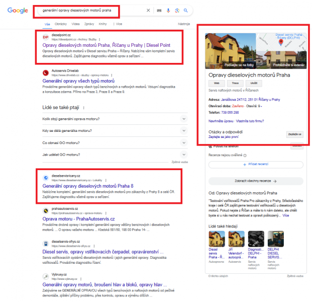Open Oprava motoru - PrahaAutoservis.cz link
Viewport: 312px width, 302px height.
(x=78, y=219)
